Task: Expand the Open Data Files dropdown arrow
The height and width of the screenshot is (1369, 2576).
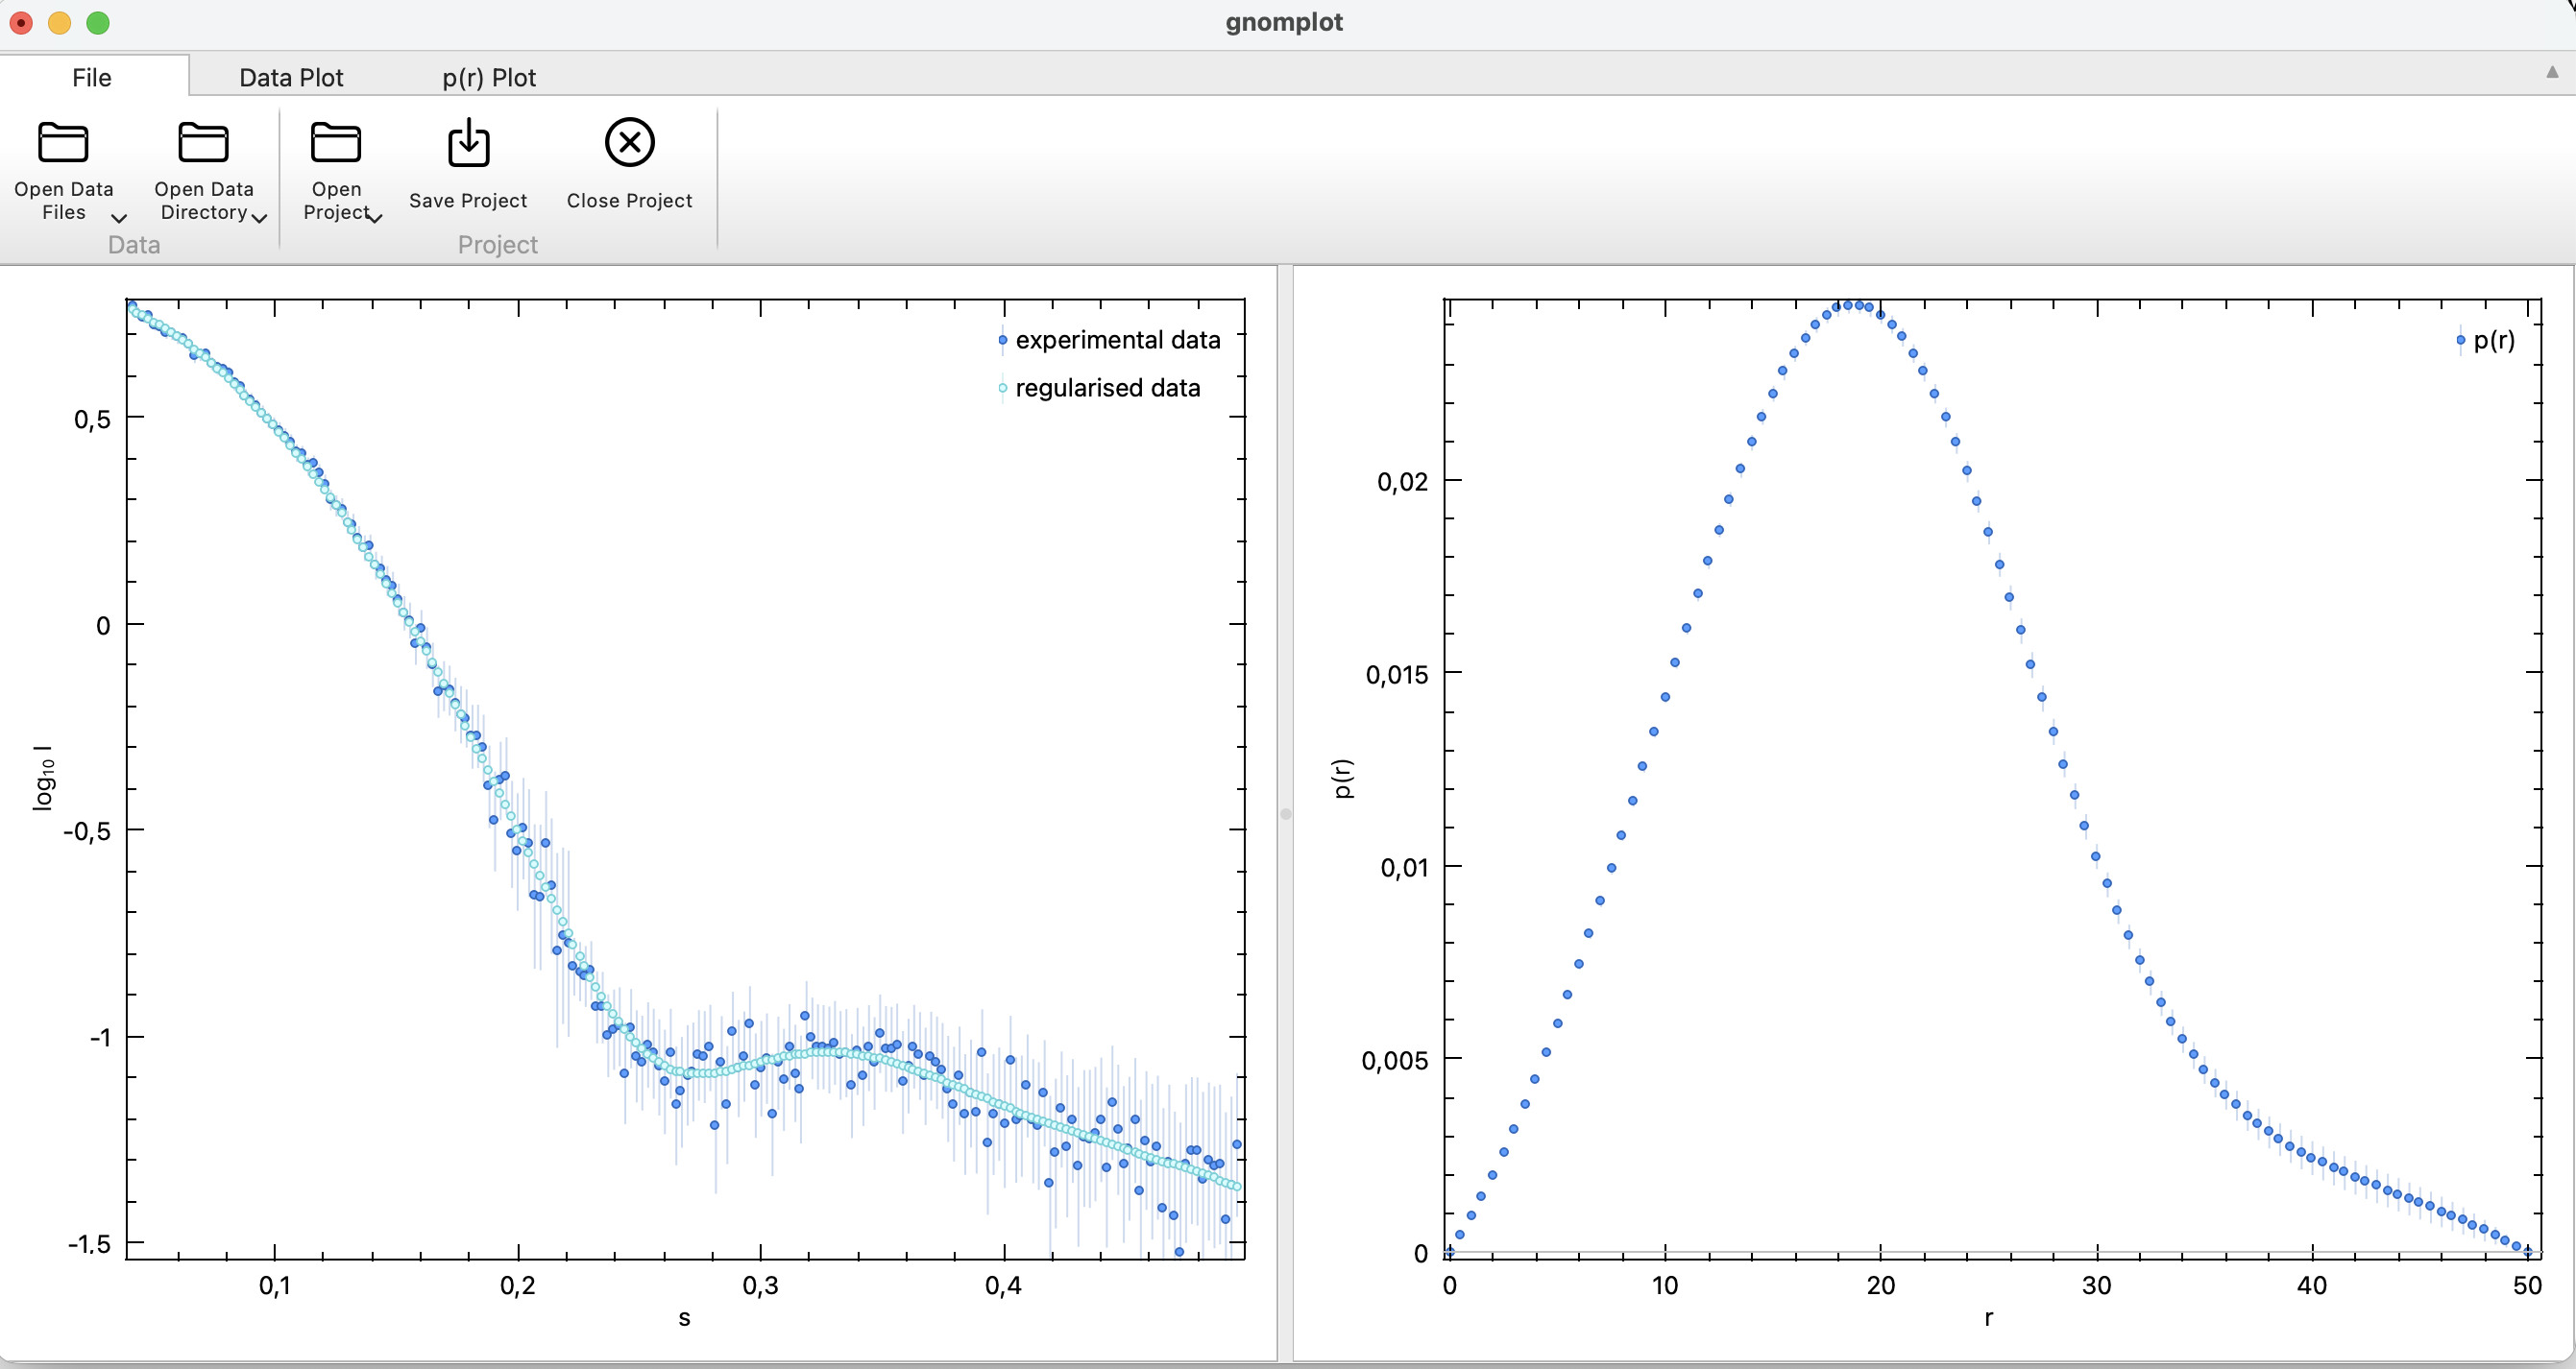Action: (119, 218)
